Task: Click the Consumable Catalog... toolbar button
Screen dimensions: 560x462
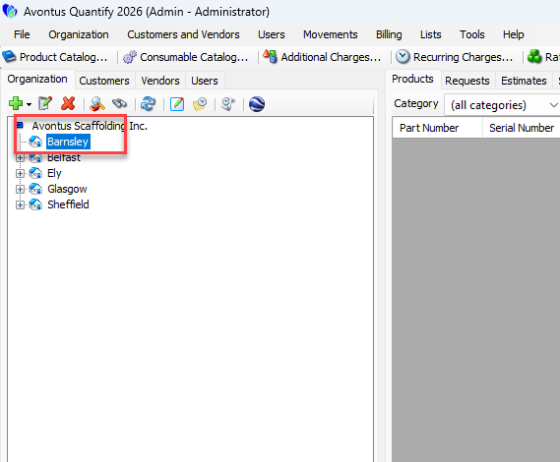Action: pos(185,57)
